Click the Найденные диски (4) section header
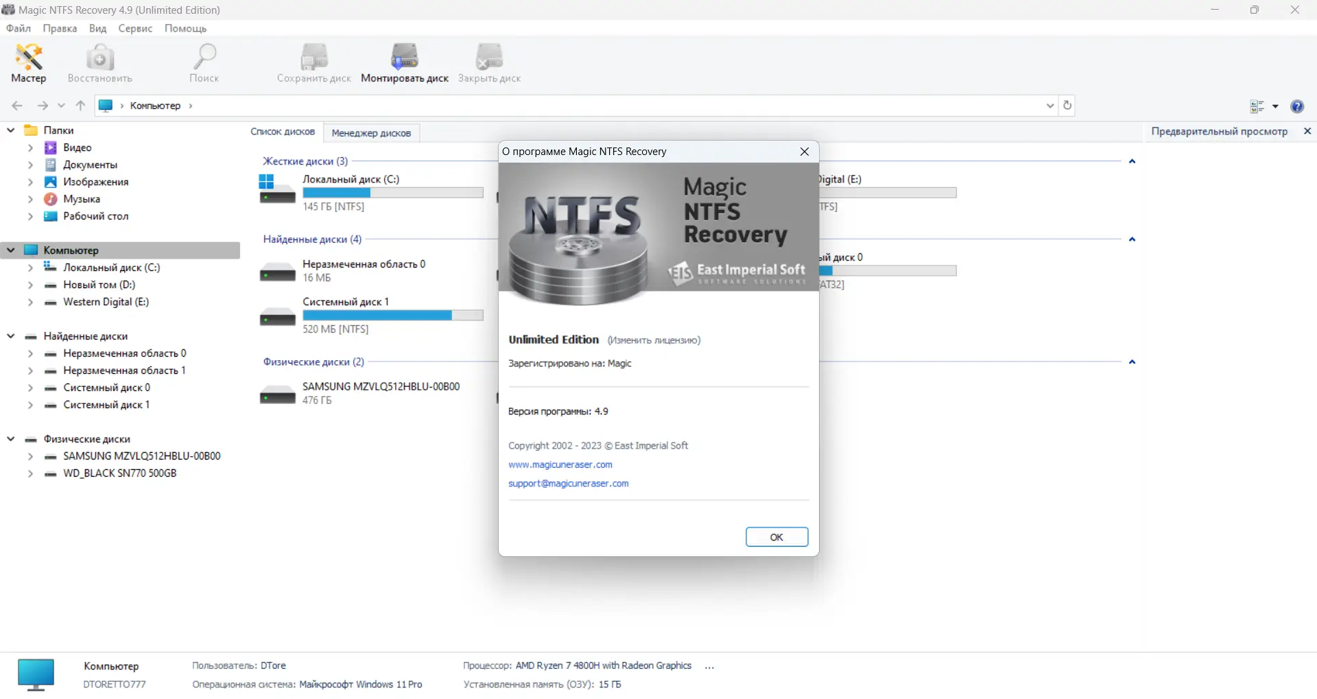 tap(312, 239)
